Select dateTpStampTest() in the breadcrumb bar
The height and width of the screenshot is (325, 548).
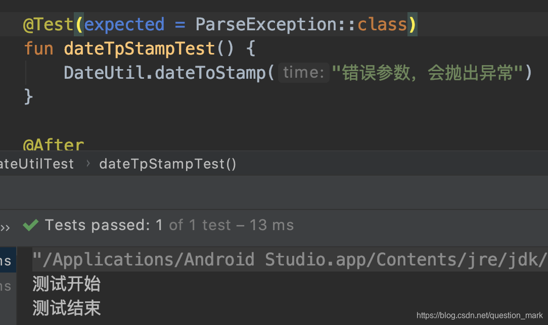point(168,164)
